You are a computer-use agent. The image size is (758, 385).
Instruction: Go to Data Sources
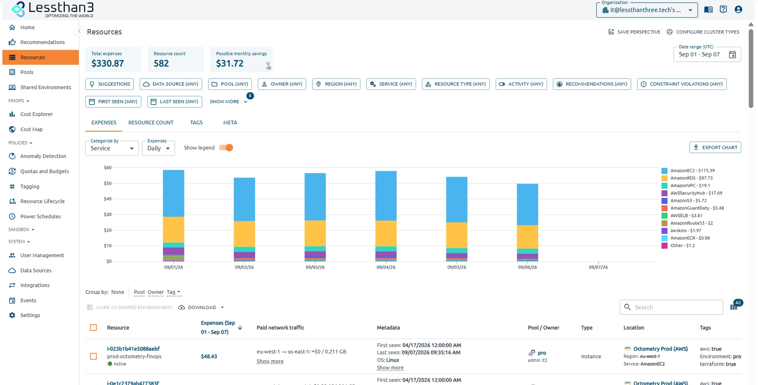[x=36, y=271]
